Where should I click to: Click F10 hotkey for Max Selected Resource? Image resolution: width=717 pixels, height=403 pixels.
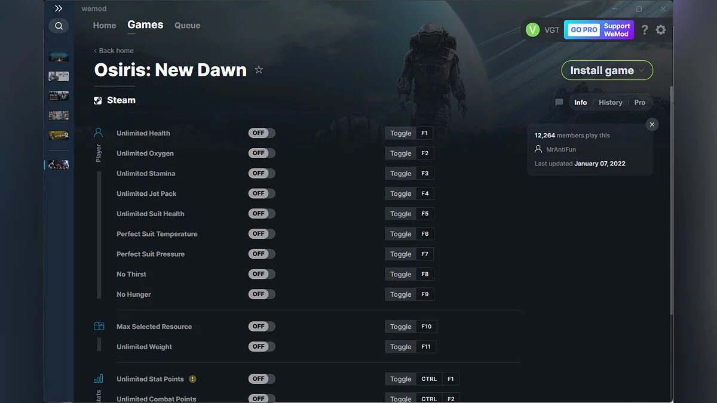[426, 327]
